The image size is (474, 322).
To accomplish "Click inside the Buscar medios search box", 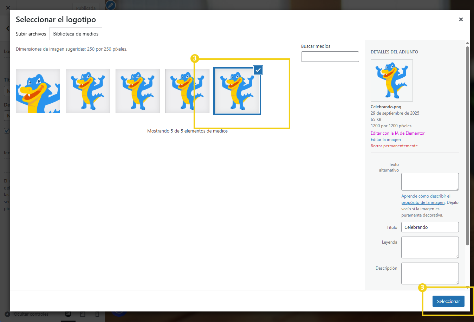I will 330,56.
